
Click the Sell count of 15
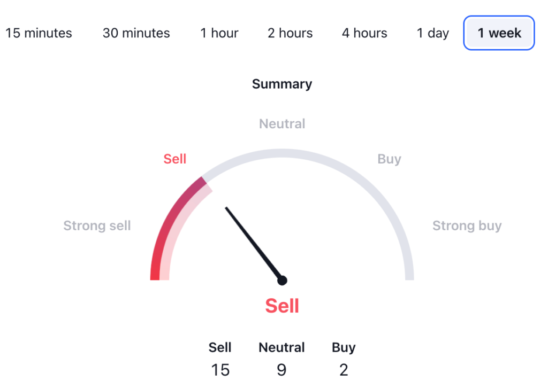(x=220, y=369)
